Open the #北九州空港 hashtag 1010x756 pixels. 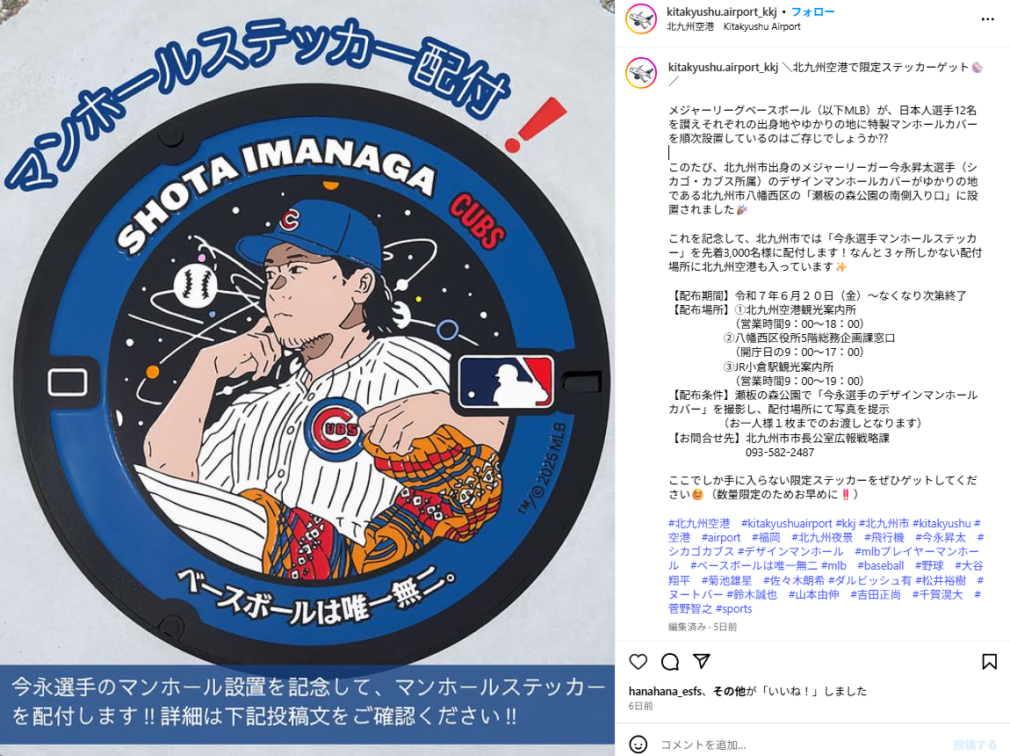[x=699, y=523]
